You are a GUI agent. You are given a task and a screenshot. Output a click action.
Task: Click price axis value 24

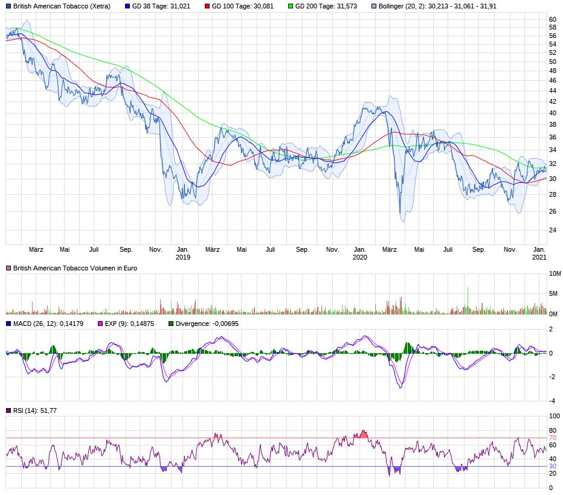(x=553, y=230)
